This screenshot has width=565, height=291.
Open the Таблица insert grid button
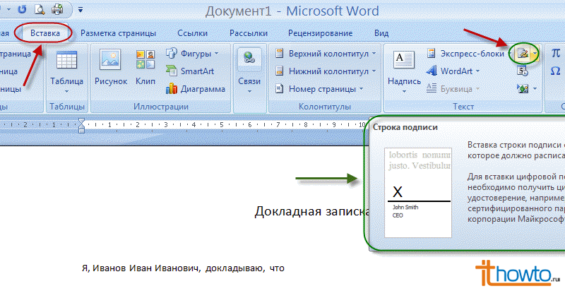pos(66,71)
